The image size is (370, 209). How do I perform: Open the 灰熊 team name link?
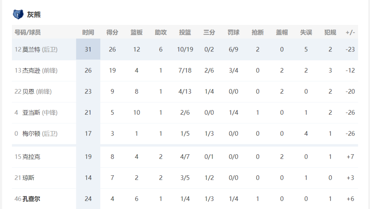click(34, 15)
